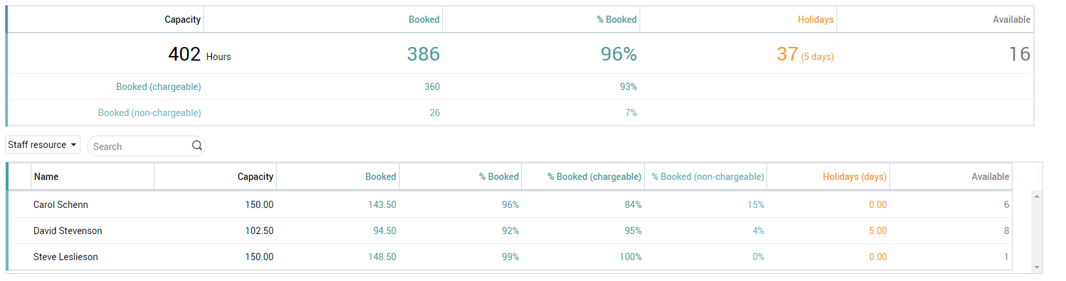The width and height of the screenshot is (1066, 281).
Task: Click the scroll up arrow of staff table
Action: (1037, 196)
